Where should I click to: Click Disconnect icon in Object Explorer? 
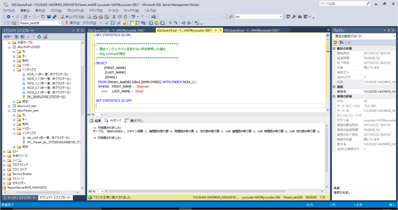pyautogui.click(x=23, y=37)
